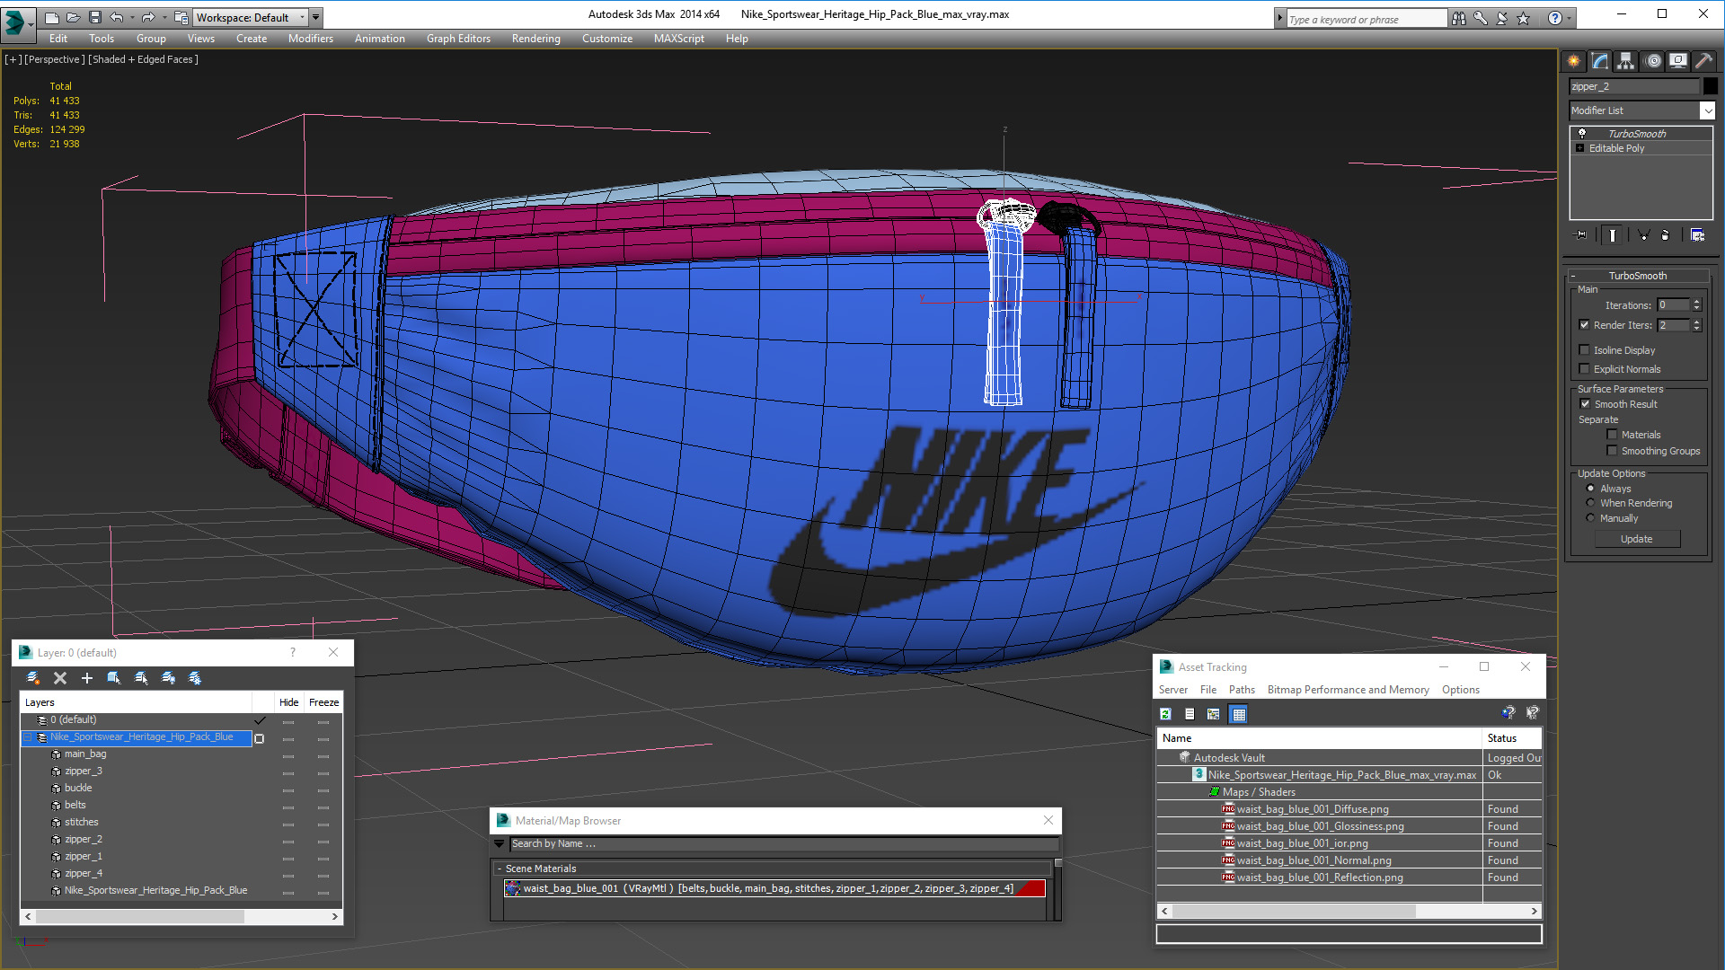Screen dimensions: 1725x970
Task: Click the Hide column header
Action: click(288, 702)
